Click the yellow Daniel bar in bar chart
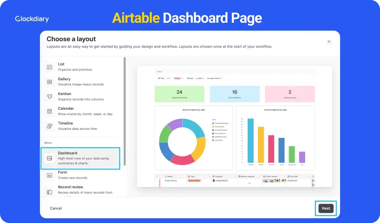380x223 pixels. pyautogui.click(x=261, y=144)
